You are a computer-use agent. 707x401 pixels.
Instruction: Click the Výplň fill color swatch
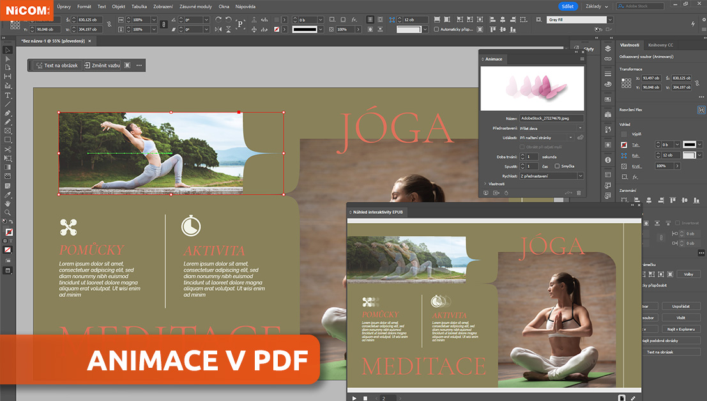coord(624,134)
